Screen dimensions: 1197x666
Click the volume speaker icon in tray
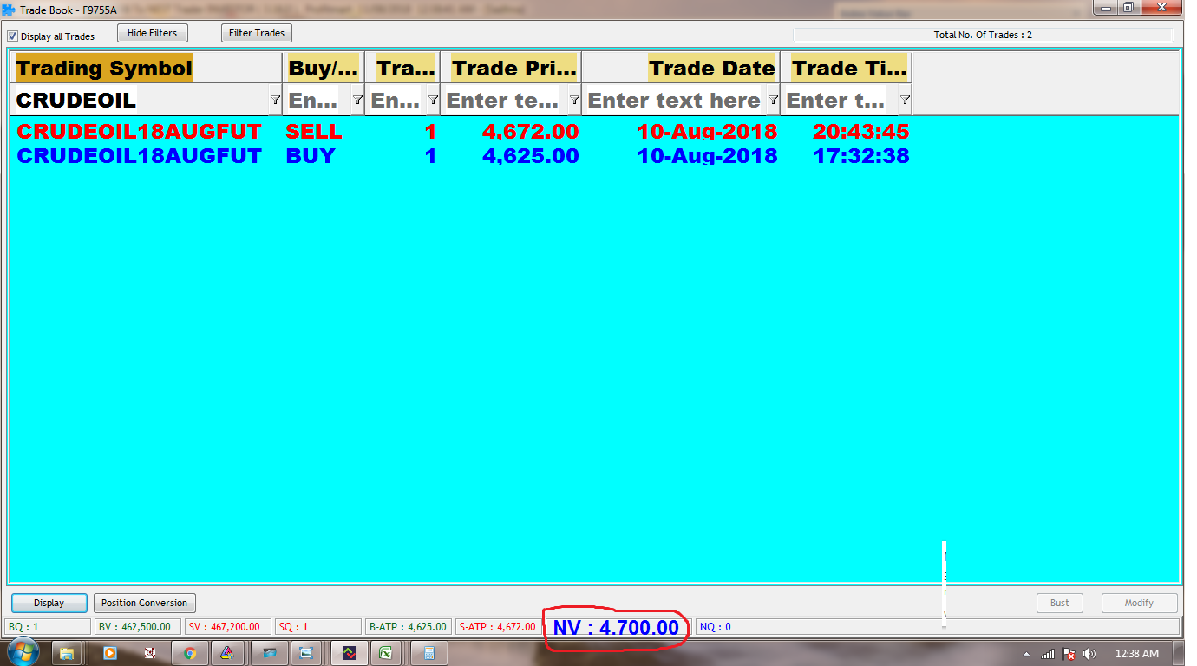click(x=1089, y=654)
